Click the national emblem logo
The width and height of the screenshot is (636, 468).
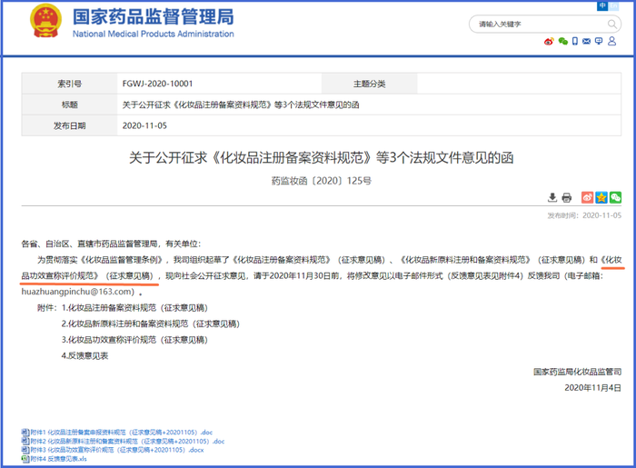(x=45, y=21)
